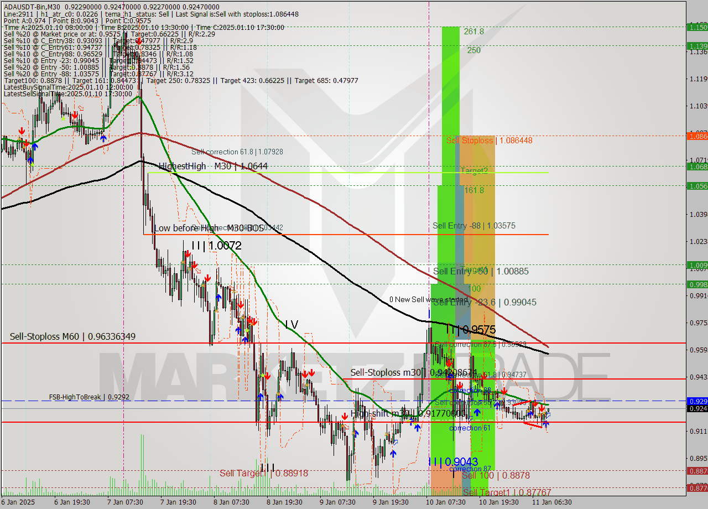The image size is (708, 509).
Task: Click the green 1.150 price axis tag
Action: (x=697, y=27)
